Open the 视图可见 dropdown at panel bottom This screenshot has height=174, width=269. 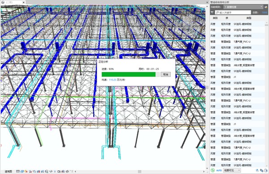(232, 170)
